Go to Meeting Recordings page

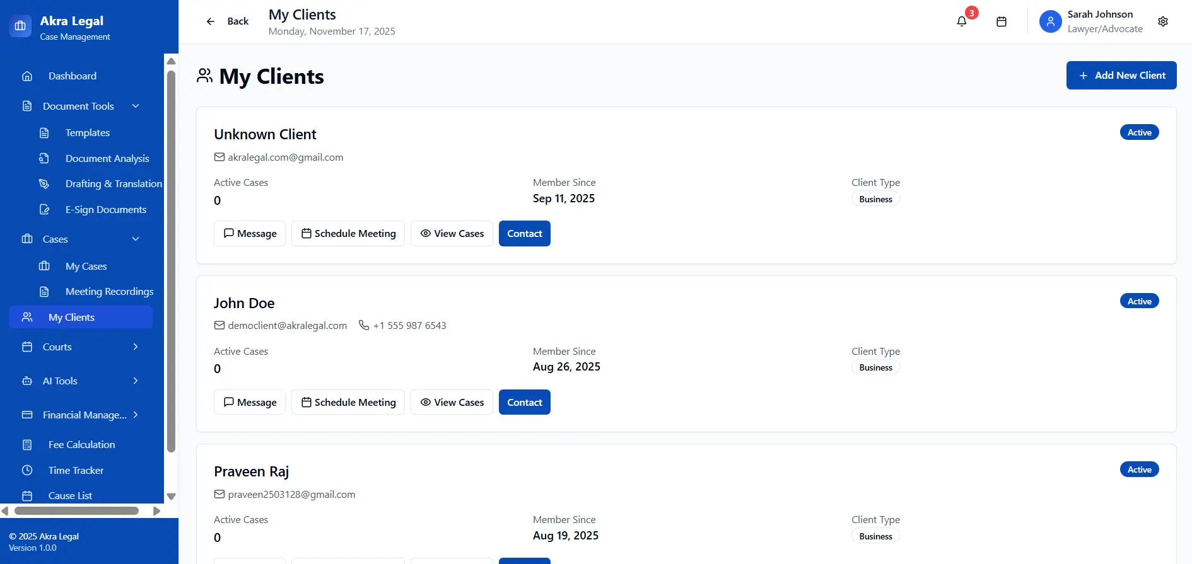109,292
